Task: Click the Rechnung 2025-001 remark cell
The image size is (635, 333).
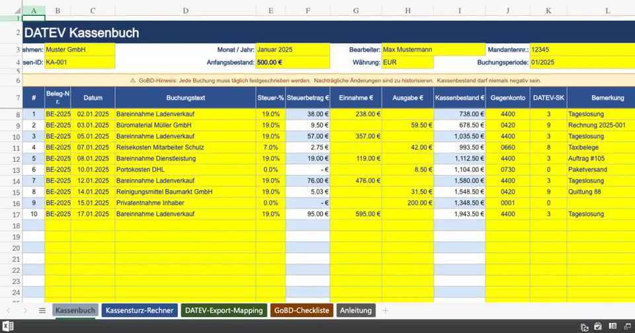Action: tap(601, 126)
